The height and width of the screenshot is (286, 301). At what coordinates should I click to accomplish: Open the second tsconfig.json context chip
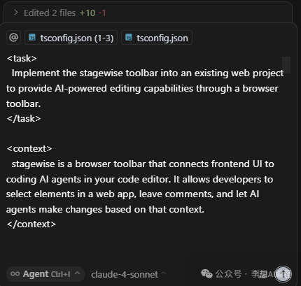157,38
